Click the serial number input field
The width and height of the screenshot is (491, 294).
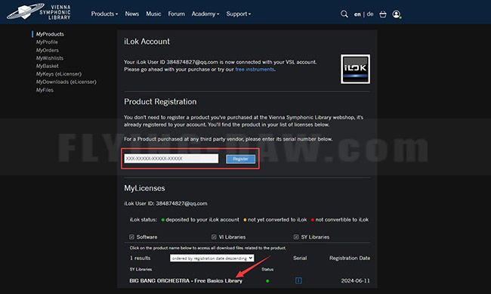tap(171, 159)
